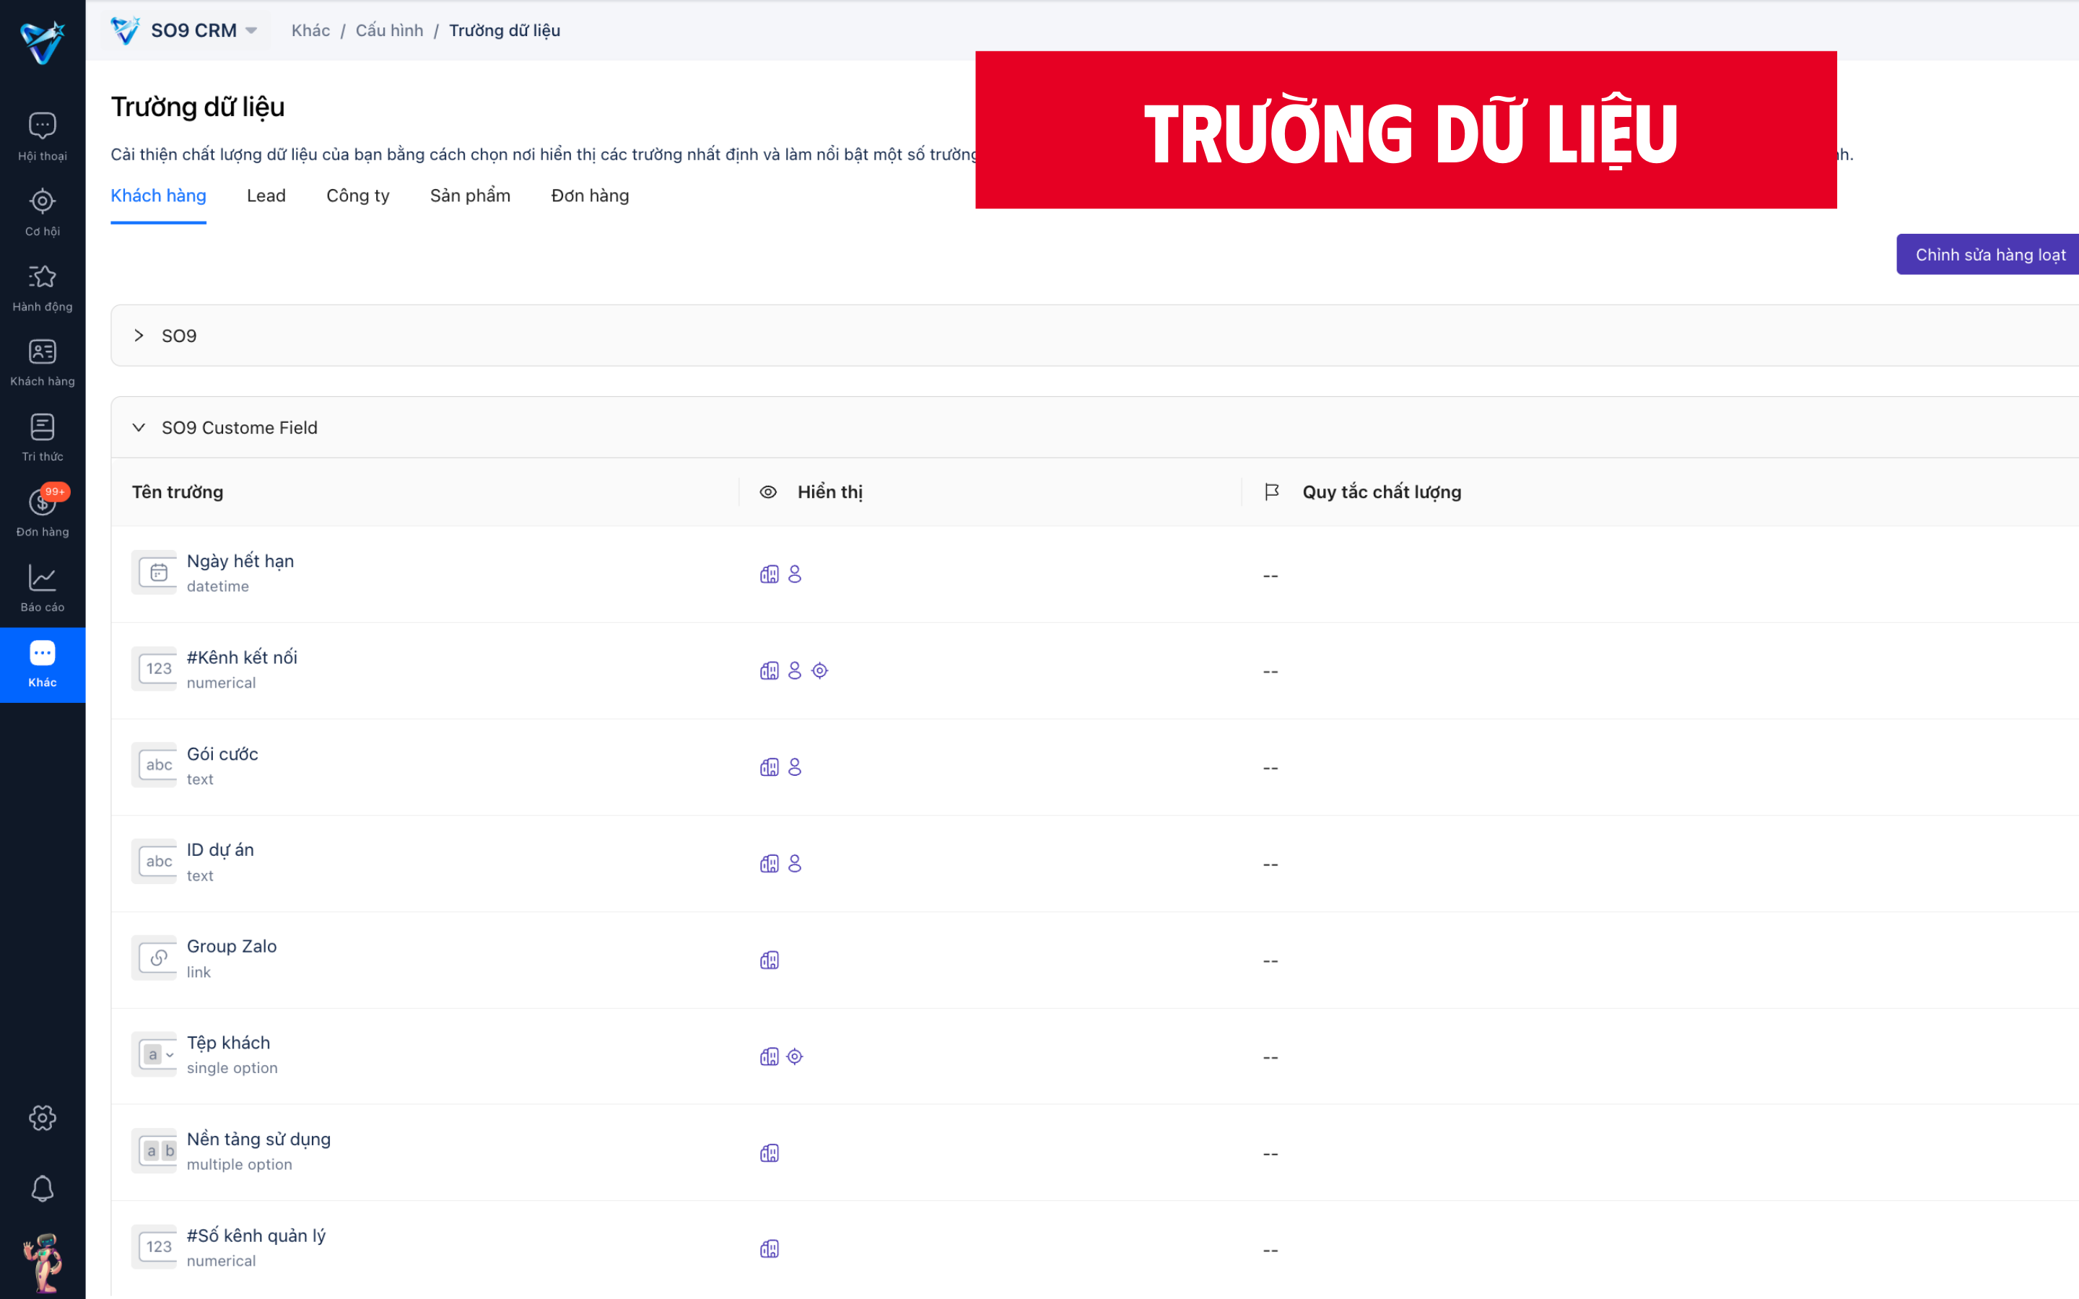This screenshot has height=1299, width=2079.
Task: Open Hội thoại in the sidebar
Action: click(42, 136)
